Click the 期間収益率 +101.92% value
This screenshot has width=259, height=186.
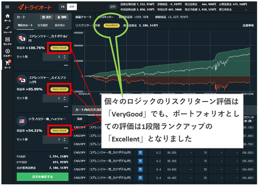point(141,17)
